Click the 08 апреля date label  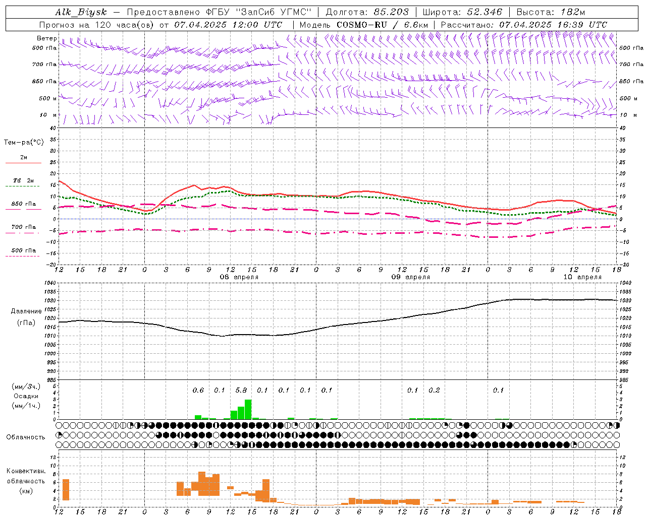pos(239,277)
